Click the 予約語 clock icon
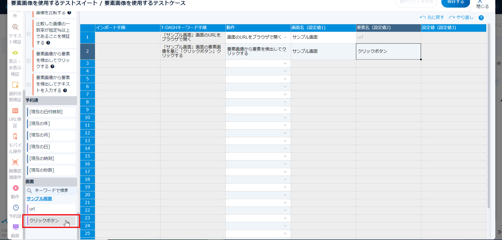Viewport: 502px width, 240px height. pos(16,208)
